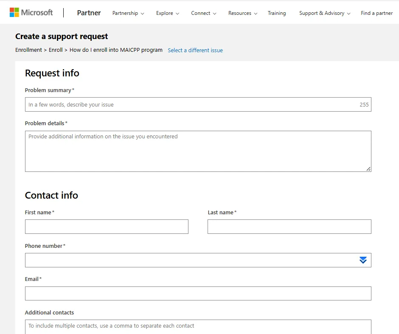Click the Problem details resize handle
The height and width of the screenshot is (334, 399).
pos(368,169)
